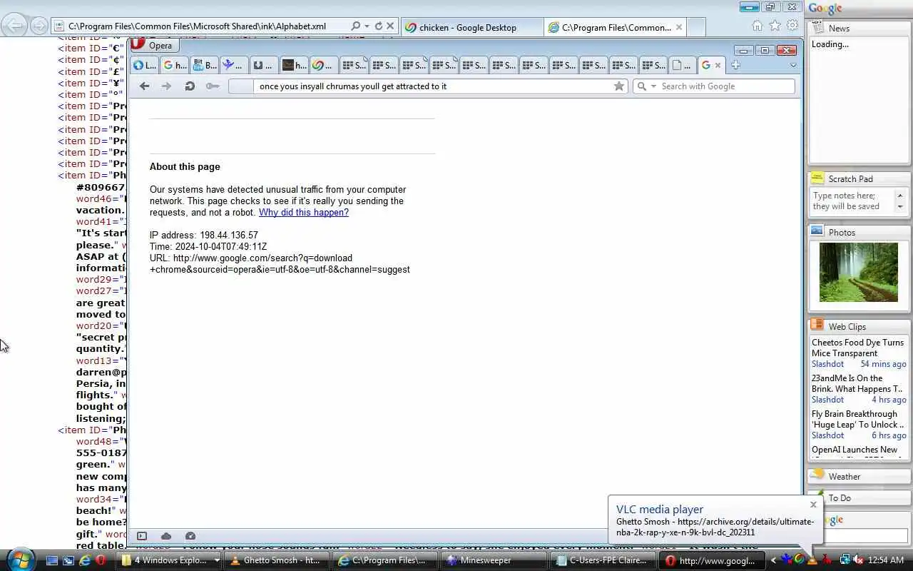Screen dimensions: 913x571
Task: Stop loading in Internet Explorer
Action: click(390, 26)
